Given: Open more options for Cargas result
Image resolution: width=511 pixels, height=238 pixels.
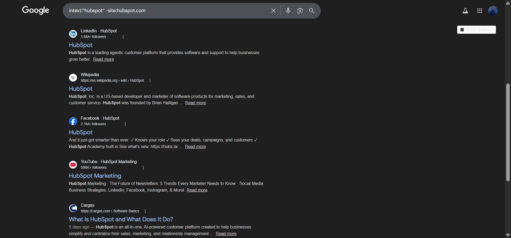Looking at the screenshot, I should pos(145,211).
